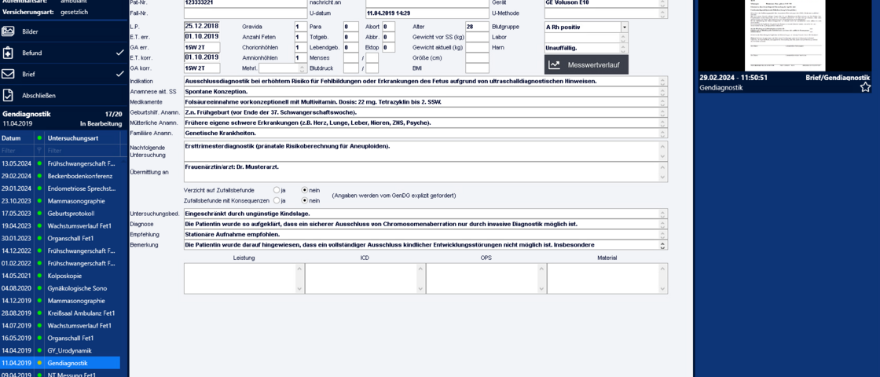Select 01.02.2022 Frühschwangerschaft row
880x377 pixels.
(60, 263)
